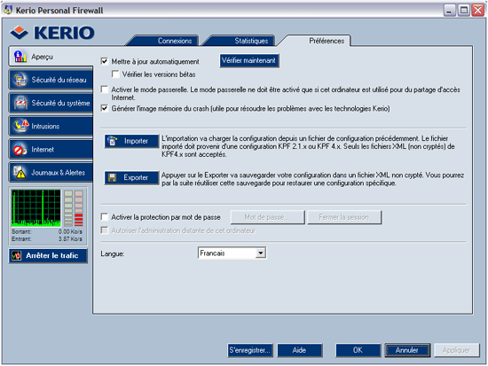Viewport: 488px width, 366px height.
Task: Enable the mode passerelle checkbox
Action: tap(105, 90)
